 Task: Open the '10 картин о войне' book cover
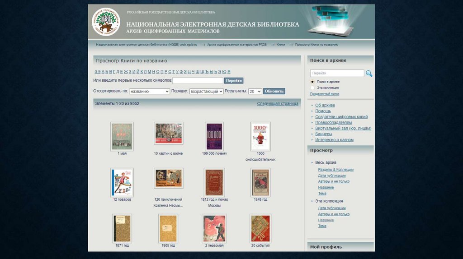[169, 133]
